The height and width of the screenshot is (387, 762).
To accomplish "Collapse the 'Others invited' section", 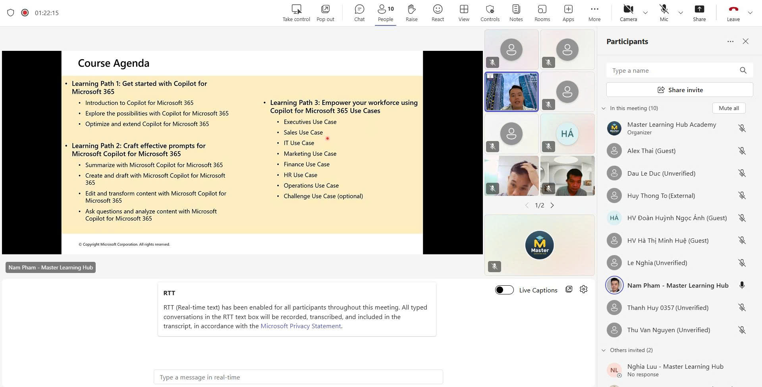I will click(x=604, y=350).
